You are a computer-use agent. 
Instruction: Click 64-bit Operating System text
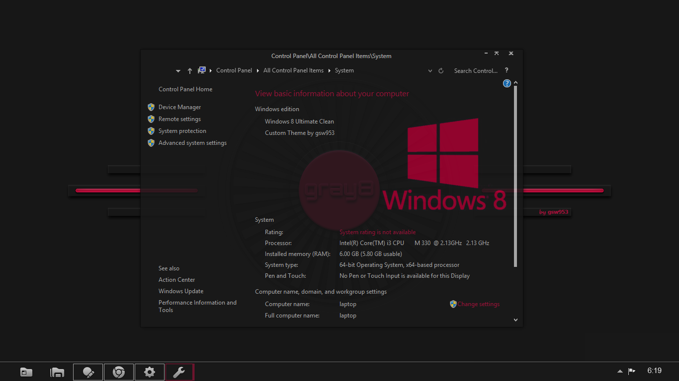click(399, 265)
